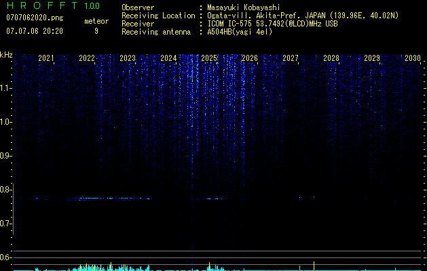Viewport: 427px width, 271px height.
Task: Click the Observer label
Action: [138, 7]
